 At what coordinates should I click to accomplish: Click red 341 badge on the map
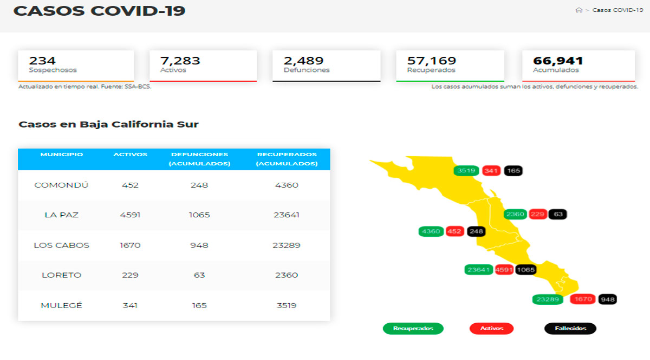tap(491, 171)
